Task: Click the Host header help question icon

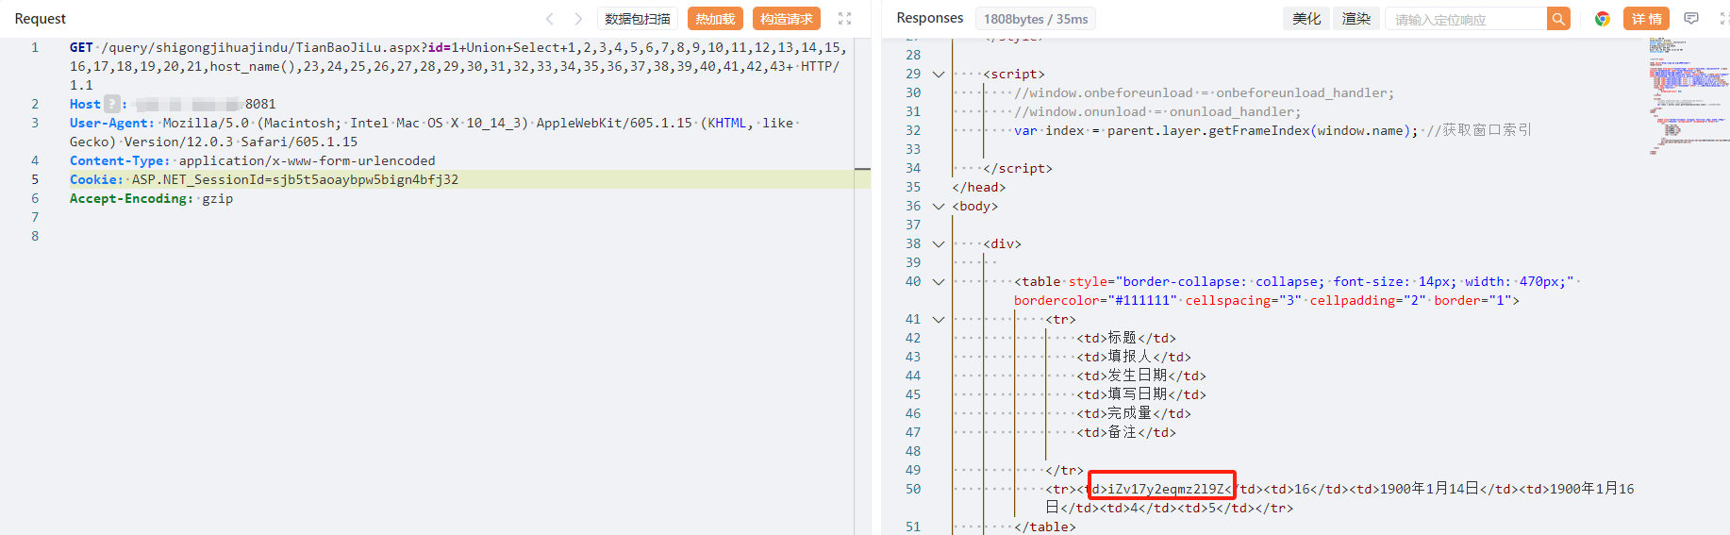Action: pyautogui.click(x=112, y=104)
